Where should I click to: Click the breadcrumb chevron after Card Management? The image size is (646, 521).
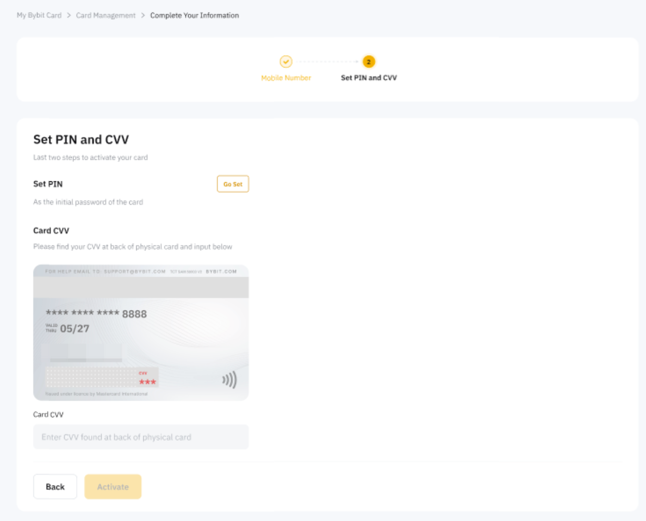point(143,16)
